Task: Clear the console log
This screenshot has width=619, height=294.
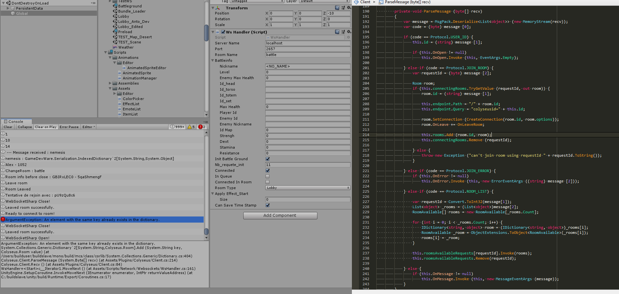Action: pyautogui.click(x=8, y=127)
